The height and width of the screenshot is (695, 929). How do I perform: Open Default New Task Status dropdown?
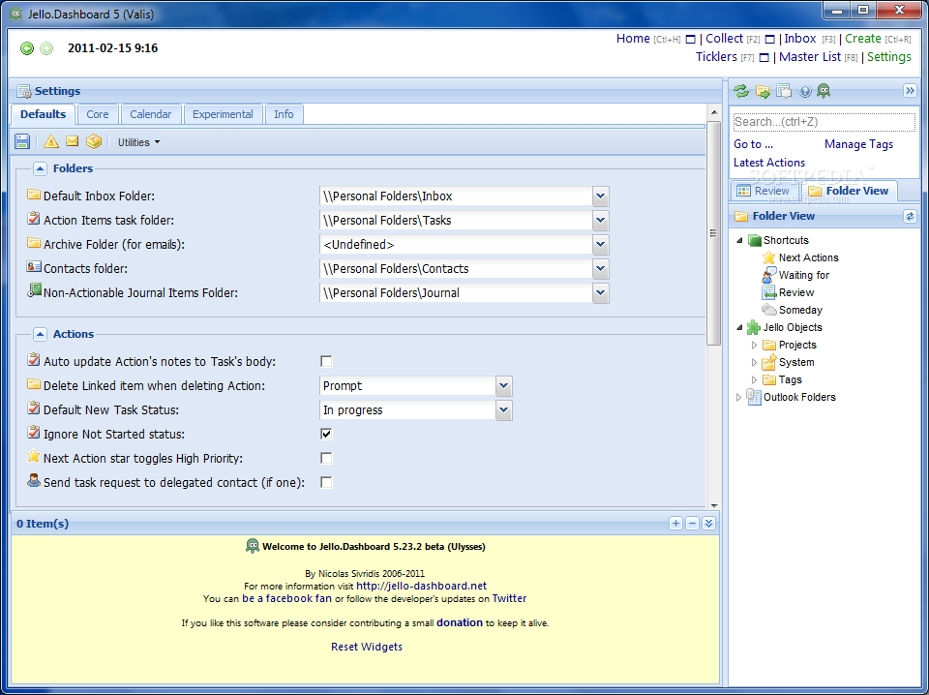pyautogui.click(x=503, y=410)
